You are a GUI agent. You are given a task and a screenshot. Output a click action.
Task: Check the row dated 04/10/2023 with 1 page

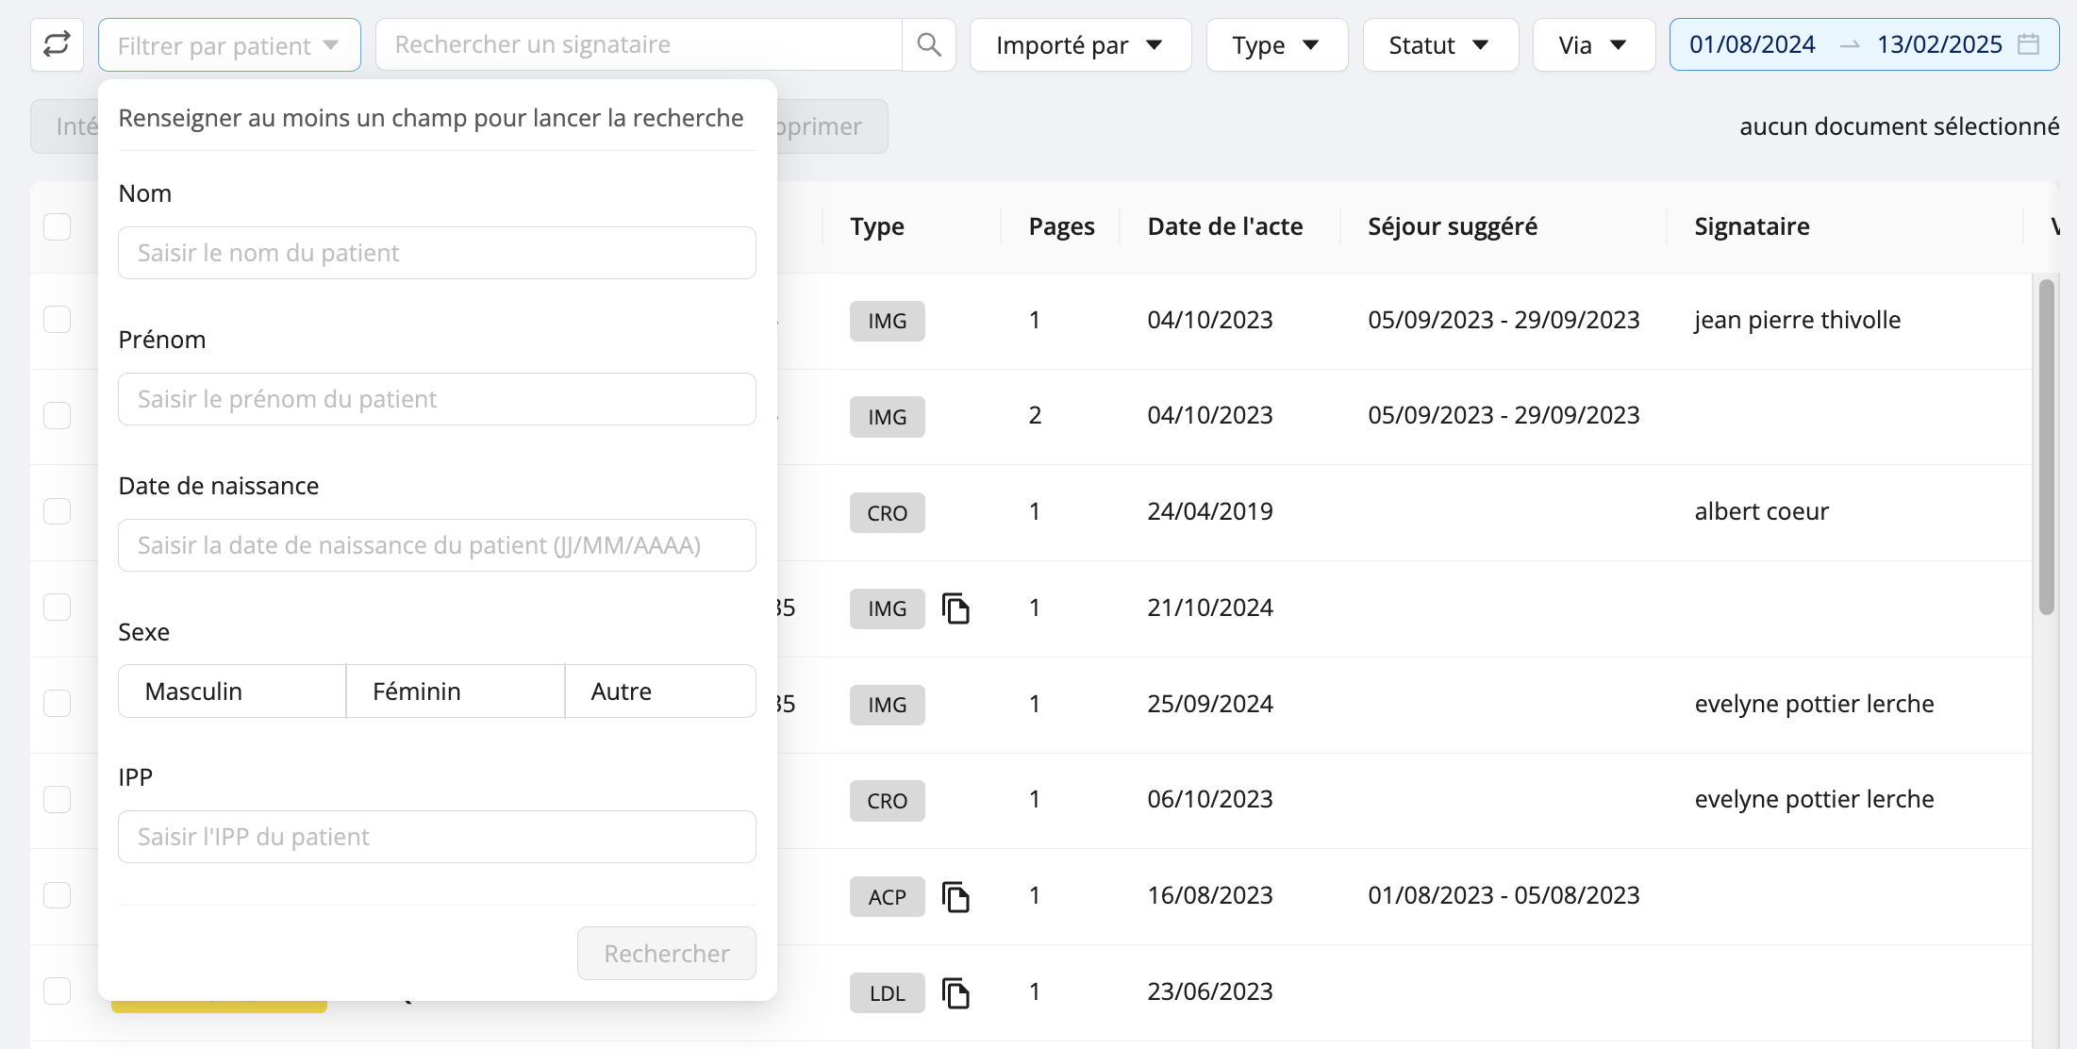[x=58, y=320]
